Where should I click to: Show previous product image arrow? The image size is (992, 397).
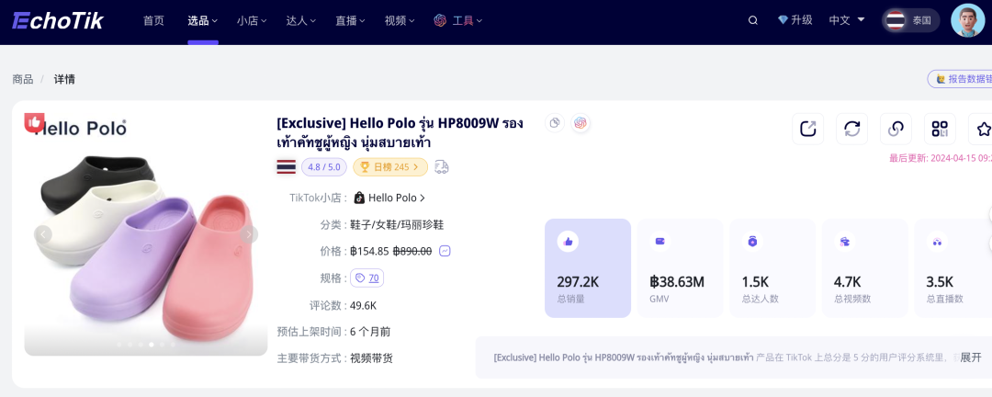[43, 235]
